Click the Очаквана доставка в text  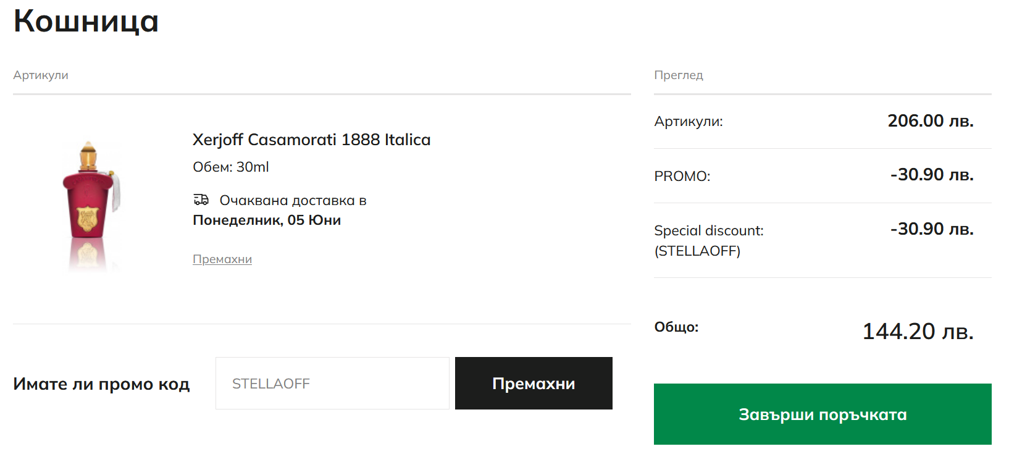pos(293,201)
